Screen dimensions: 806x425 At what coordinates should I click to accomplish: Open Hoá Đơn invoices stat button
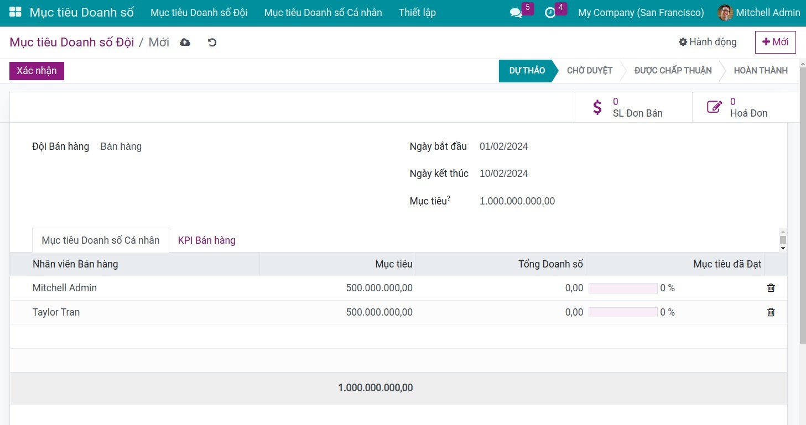click(739, 107)
